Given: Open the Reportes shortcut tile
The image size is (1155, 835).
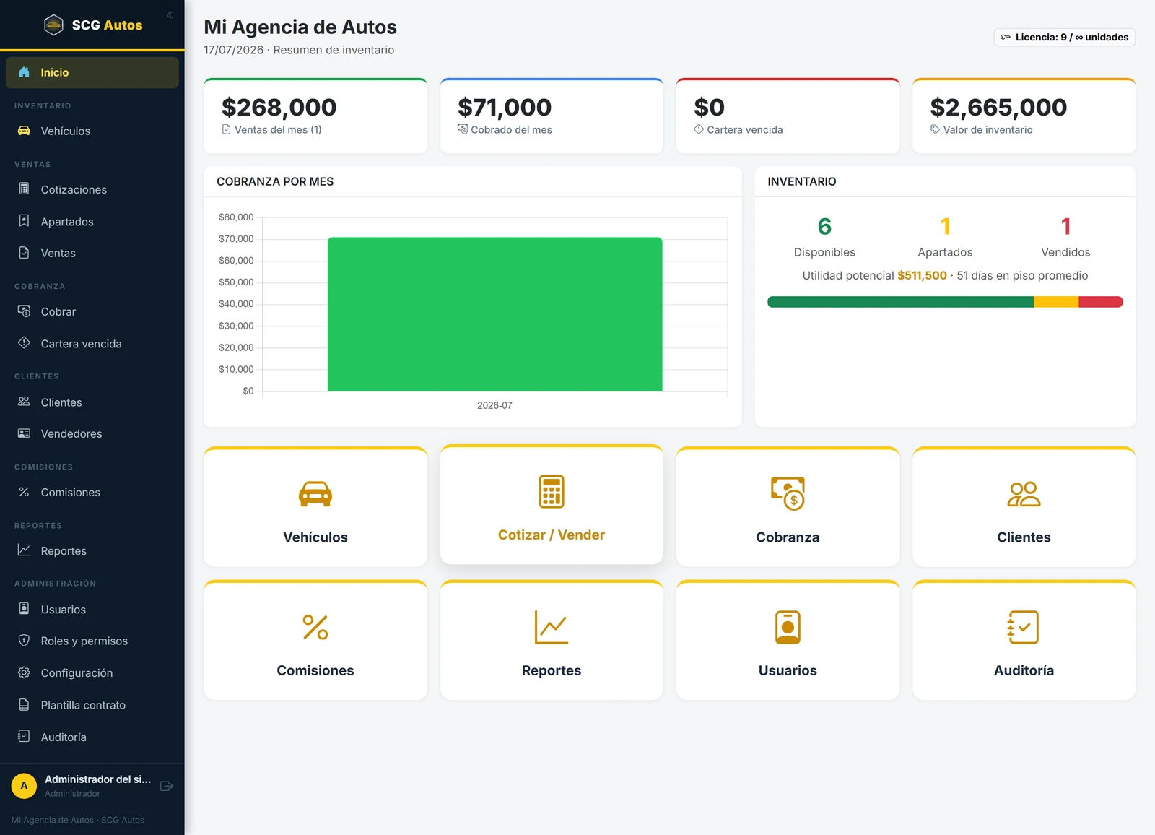Looking at the screenshot, I should click(x=552, y=640).
